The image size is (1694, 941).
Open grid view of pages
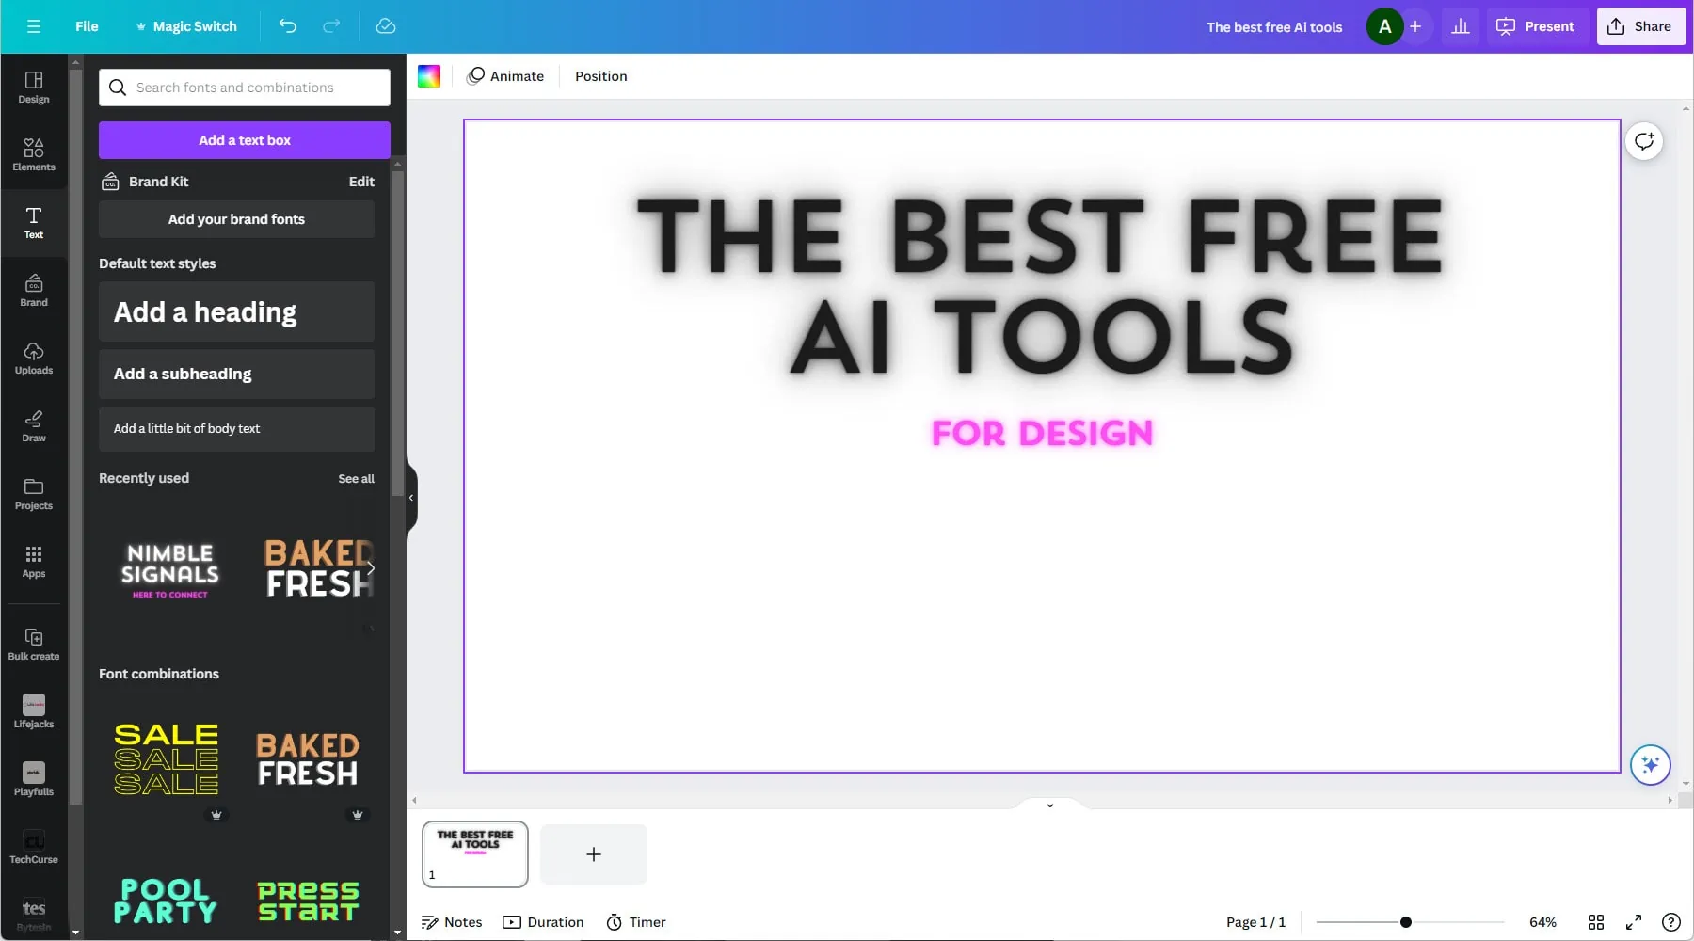point(1596,922)
